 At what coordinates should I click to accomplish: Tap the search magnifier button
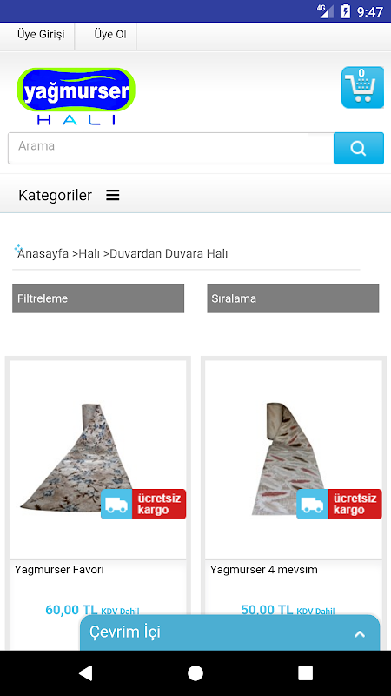(x=359, y=148)
